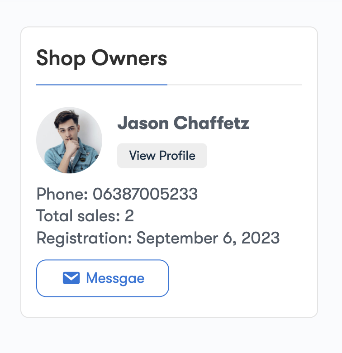Click the Phone: label
Screen dimensions: 342x353
tap(62, 194)
